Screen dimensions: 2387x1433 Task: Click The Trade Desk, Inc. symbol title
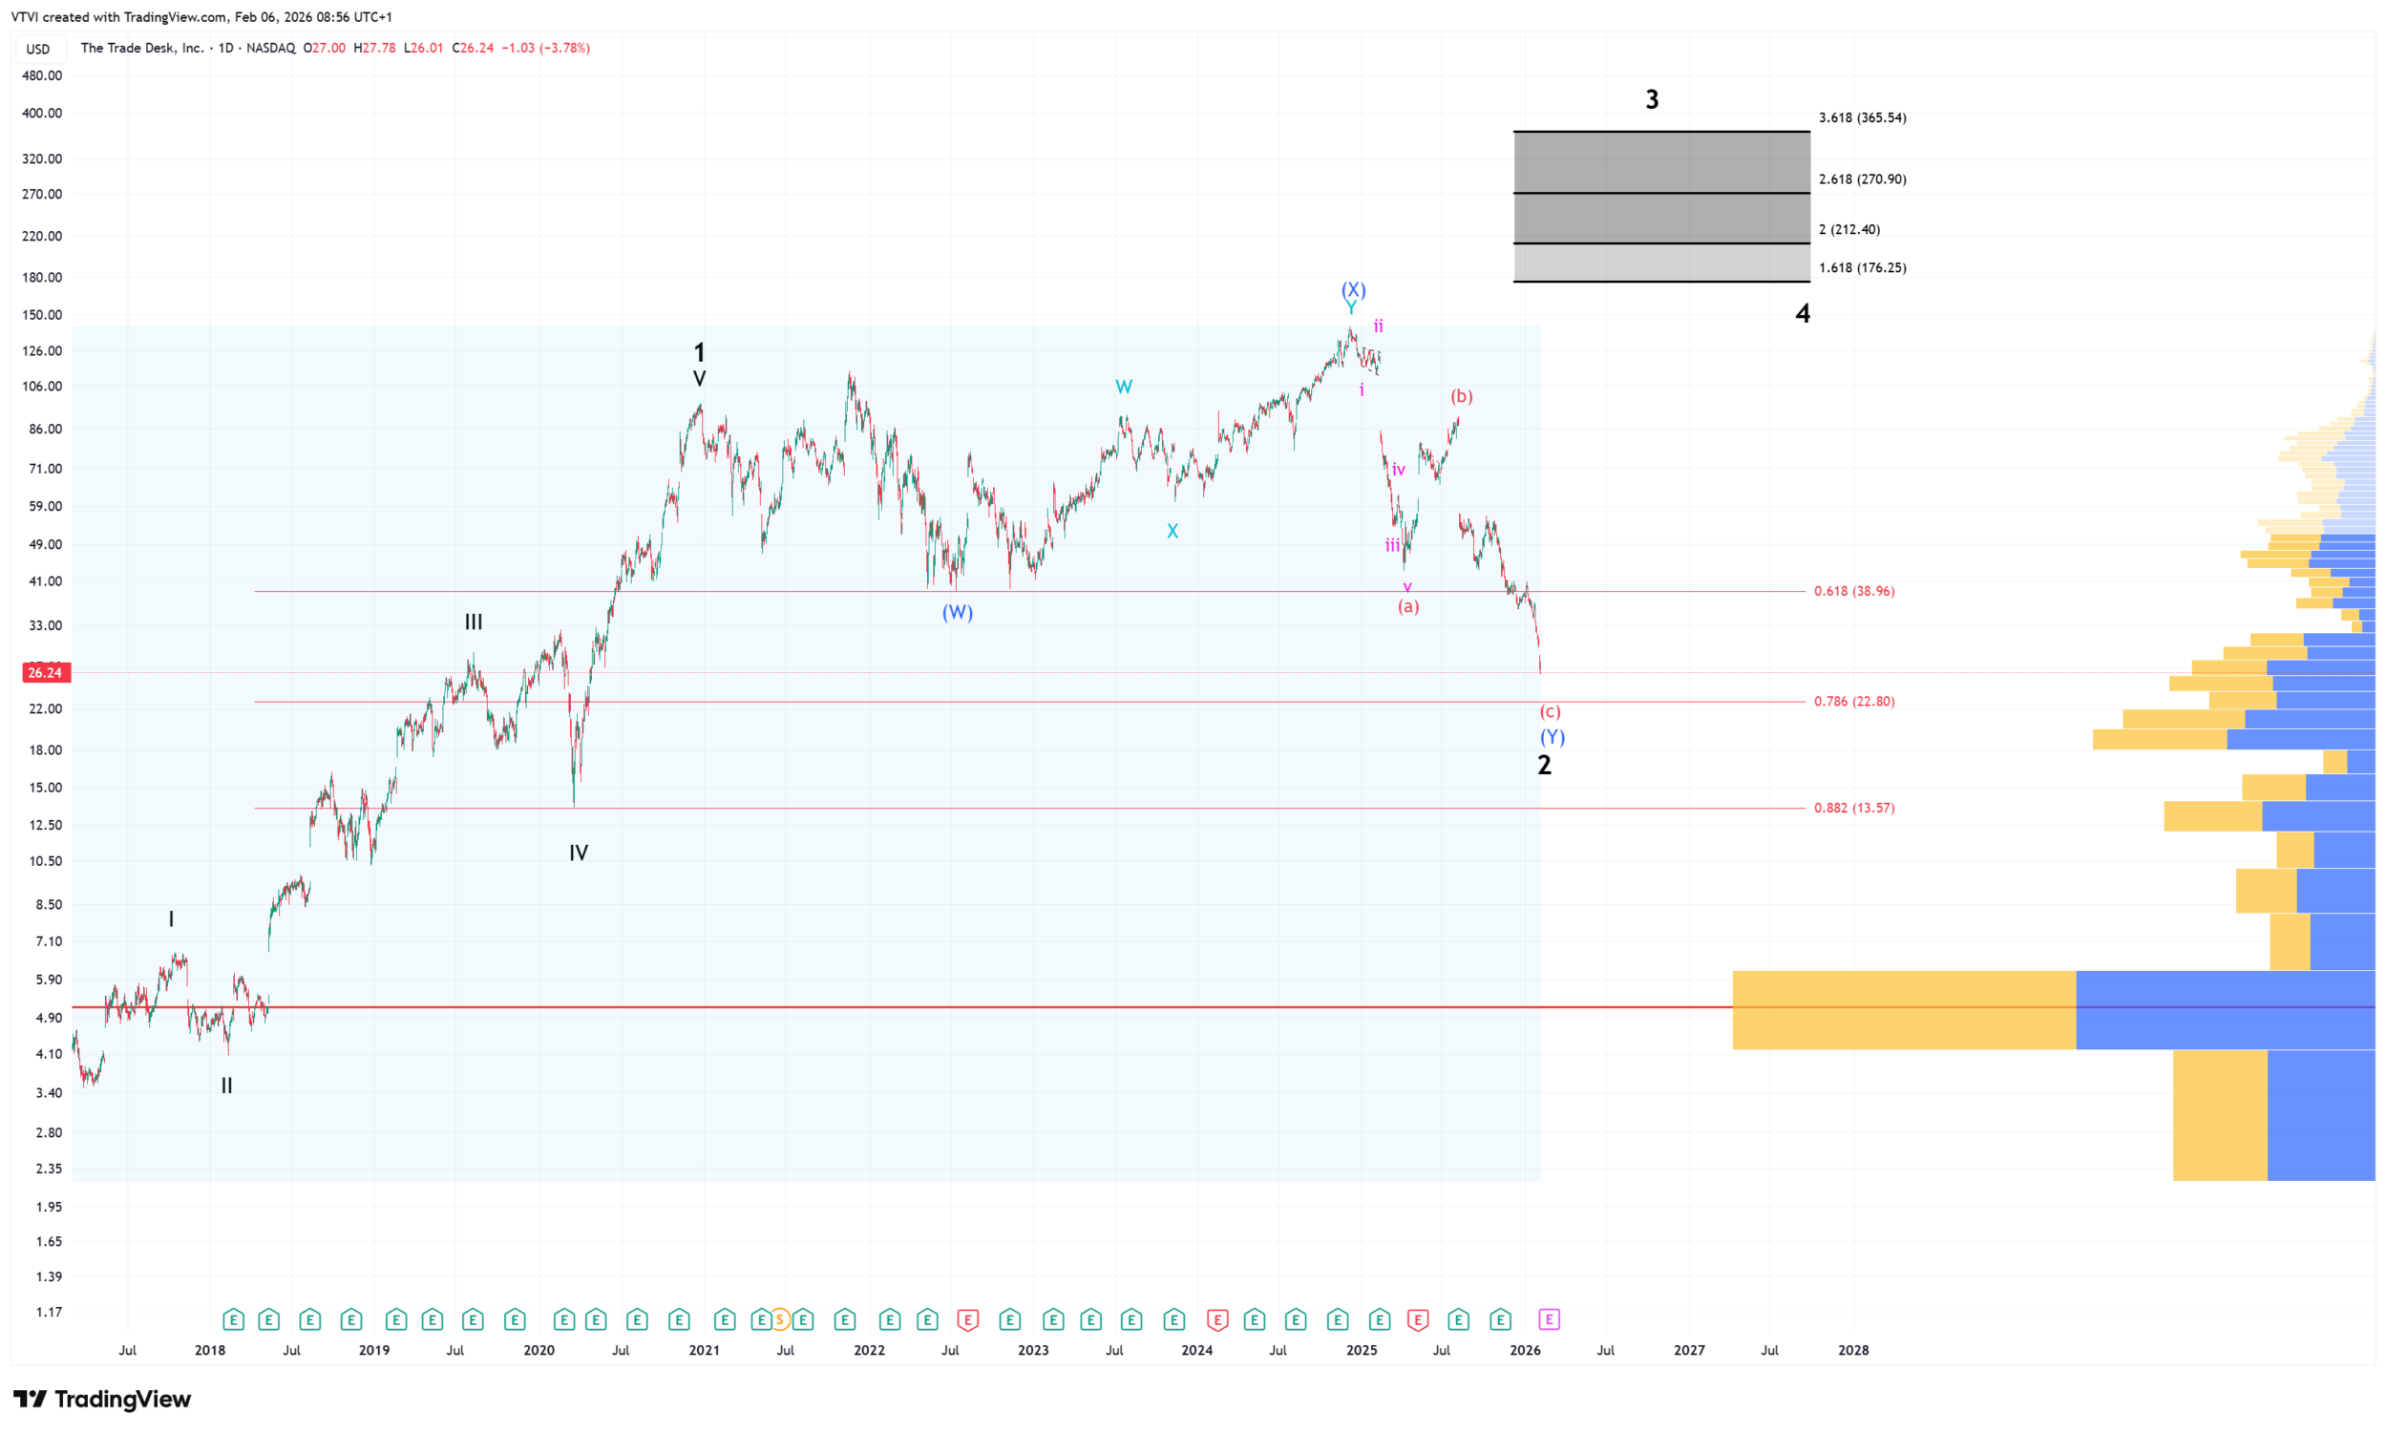(x=142, y=49)
